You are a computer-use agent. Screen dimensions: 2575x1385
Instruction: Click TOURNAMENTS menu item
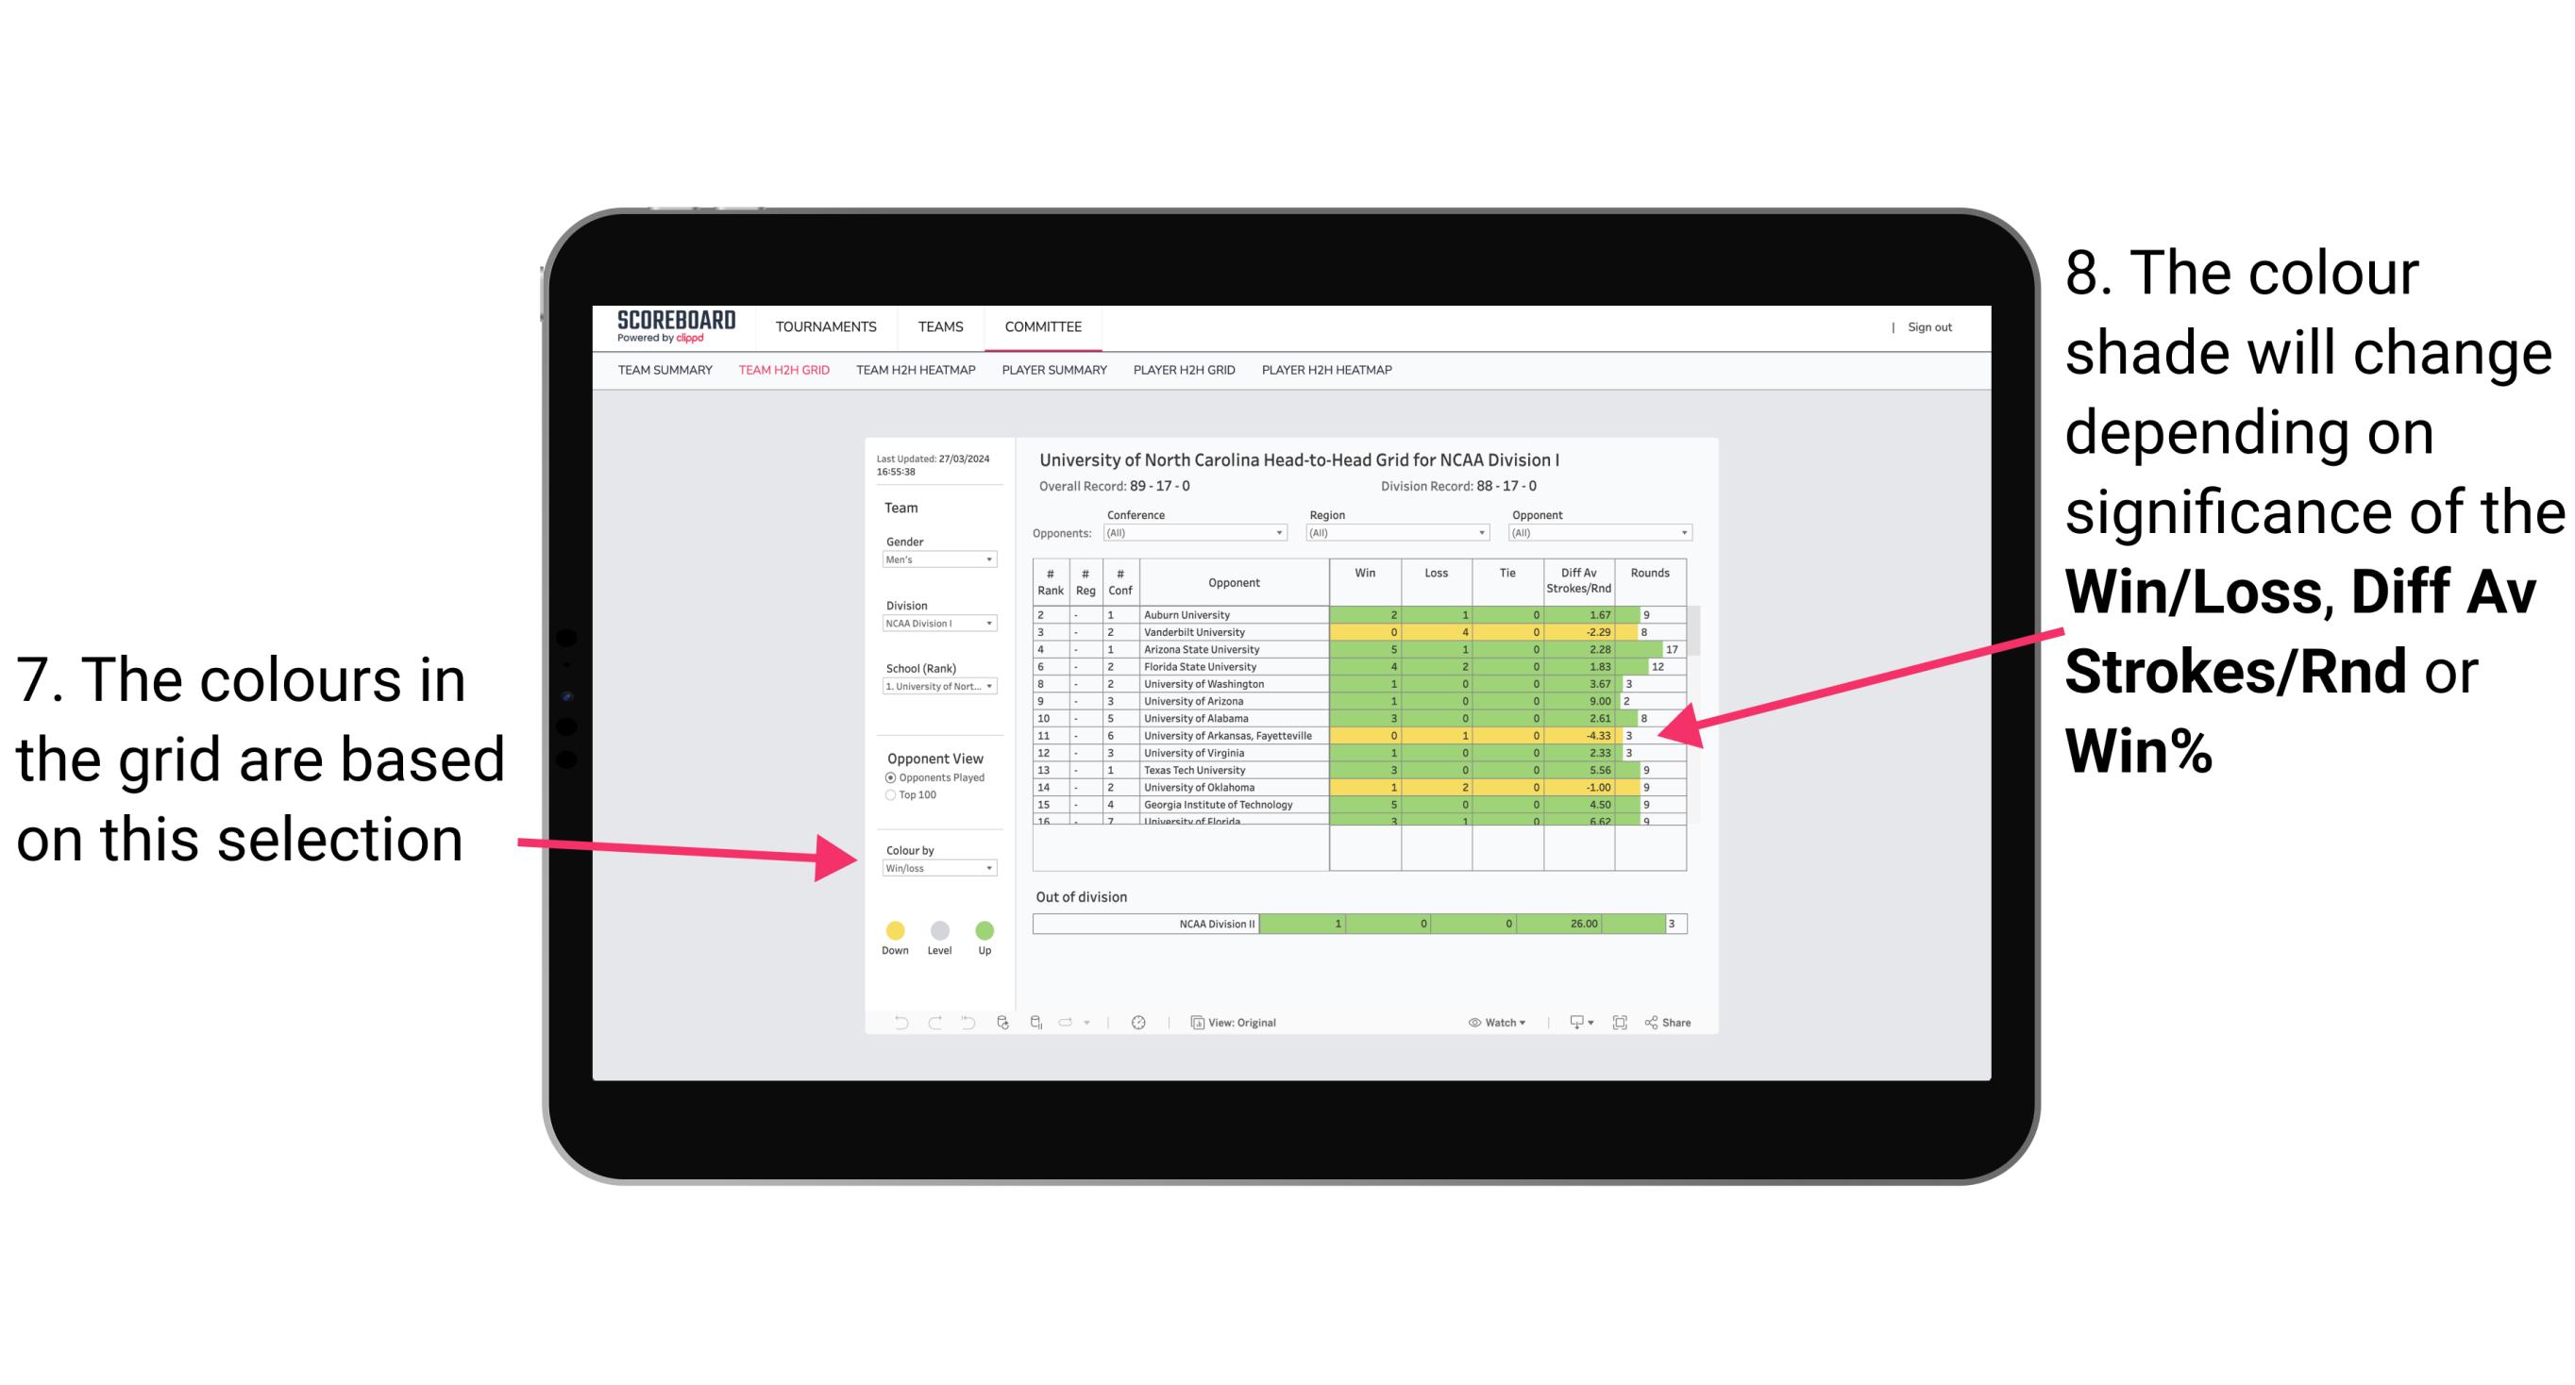(x=824, y=327)
